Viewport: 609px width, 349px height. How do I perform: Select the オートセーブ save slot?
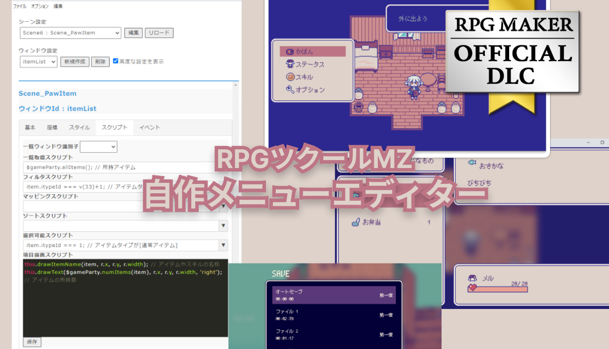pos(334,295)
